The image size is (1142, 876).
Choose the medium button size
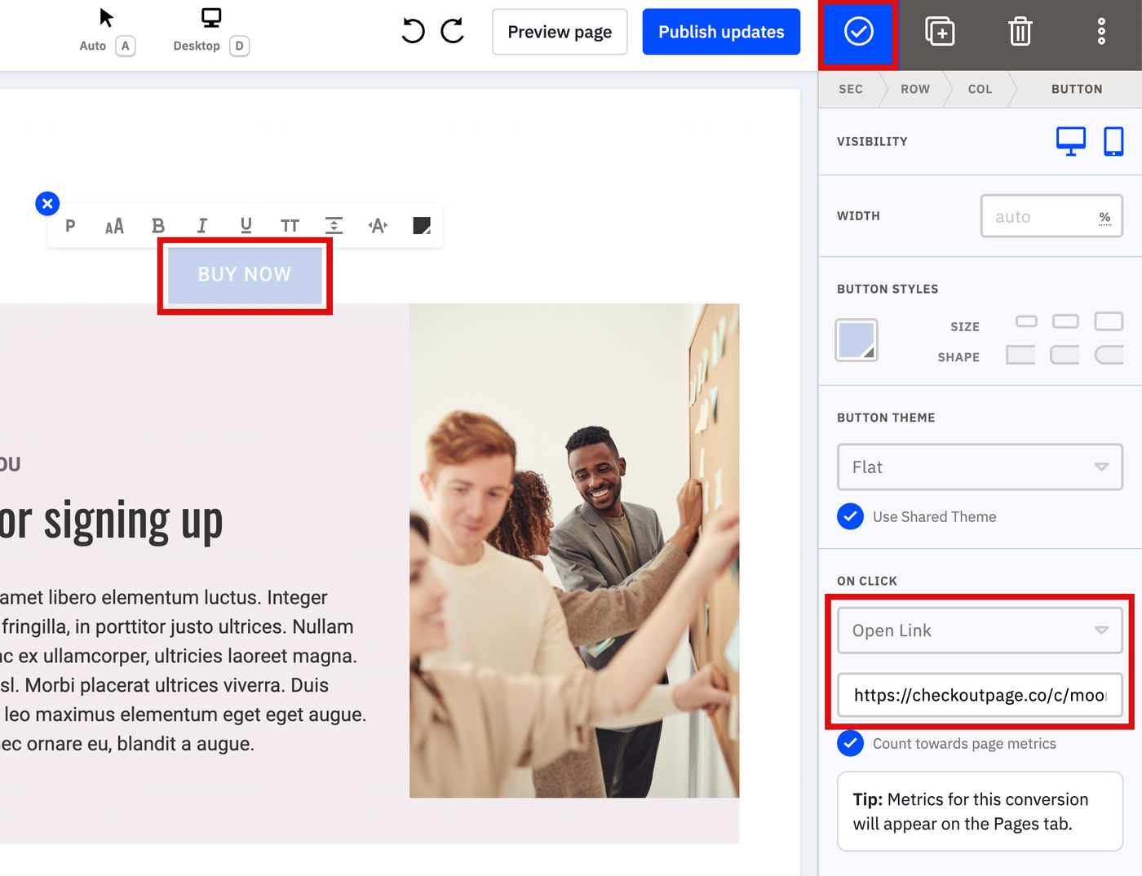(x=1065, y=321)
